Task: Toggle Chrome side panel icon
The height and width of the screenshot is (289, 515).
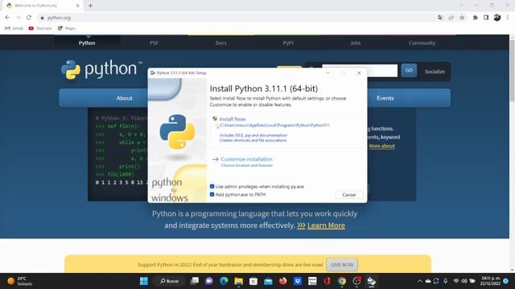Action: (486, 18)
